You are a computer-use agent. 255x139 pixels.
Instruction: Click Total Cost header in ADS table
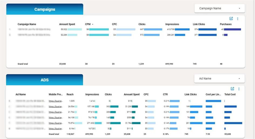point(230,95)
